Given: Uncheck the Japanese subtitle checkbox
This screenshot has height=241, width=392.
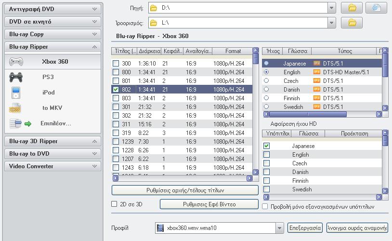Looking at the screenshot, I should (266, 146).
